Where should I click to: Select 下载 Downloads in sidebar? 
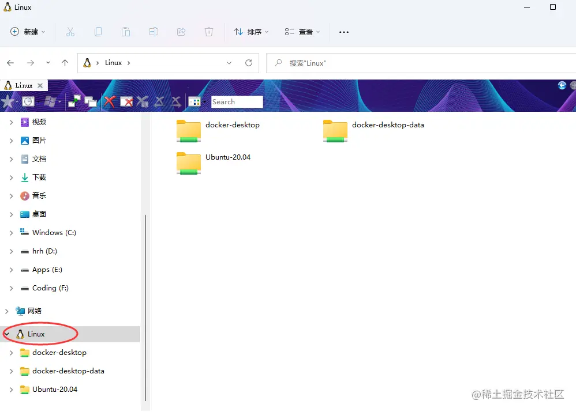tap(39, 177)
